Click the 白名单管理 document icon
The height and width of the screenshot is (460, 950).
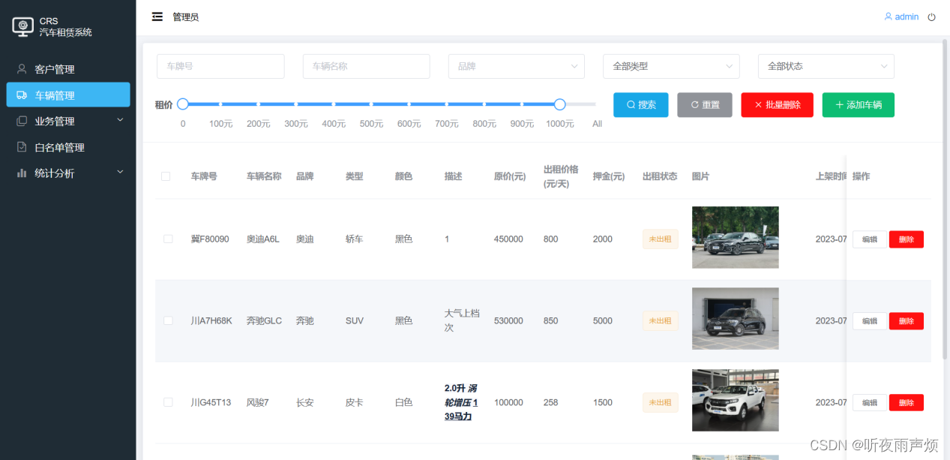point(22,147)
